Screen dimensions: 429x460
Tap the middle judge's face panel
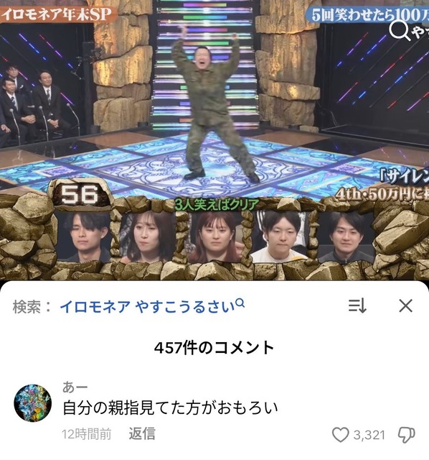tap(215, 236)
